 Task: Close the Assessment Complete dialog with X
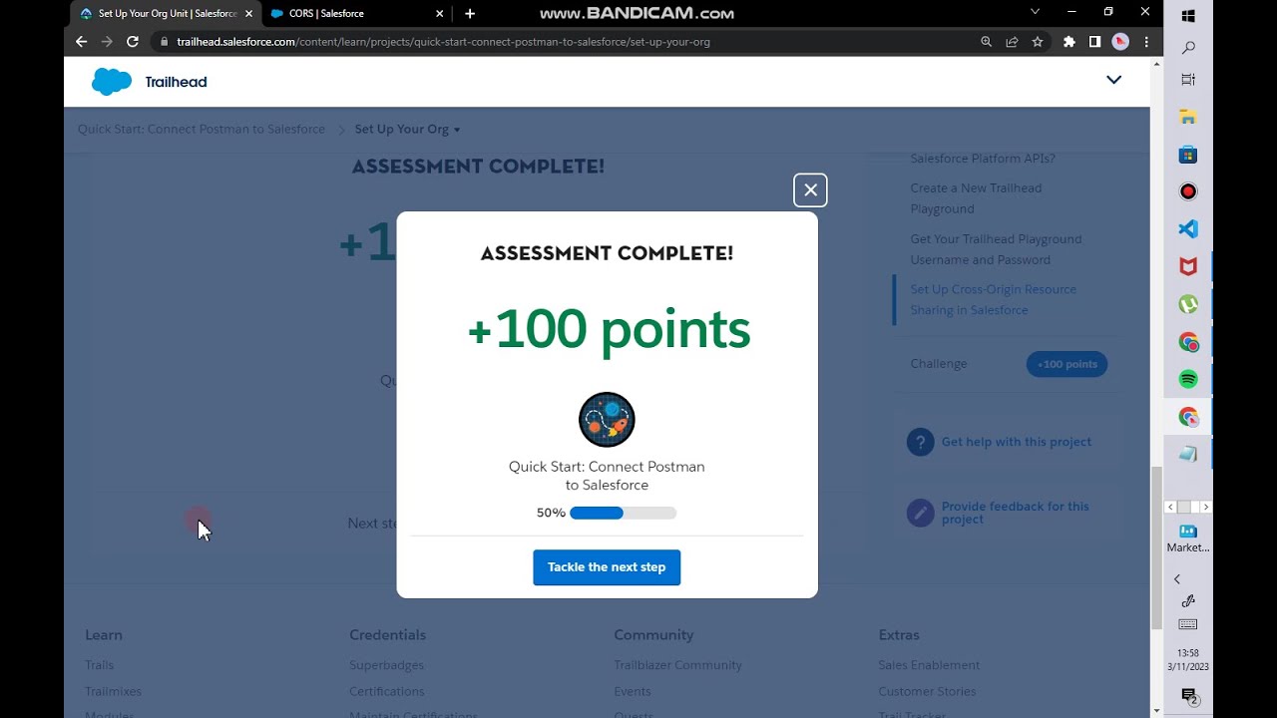coord(810,189)
